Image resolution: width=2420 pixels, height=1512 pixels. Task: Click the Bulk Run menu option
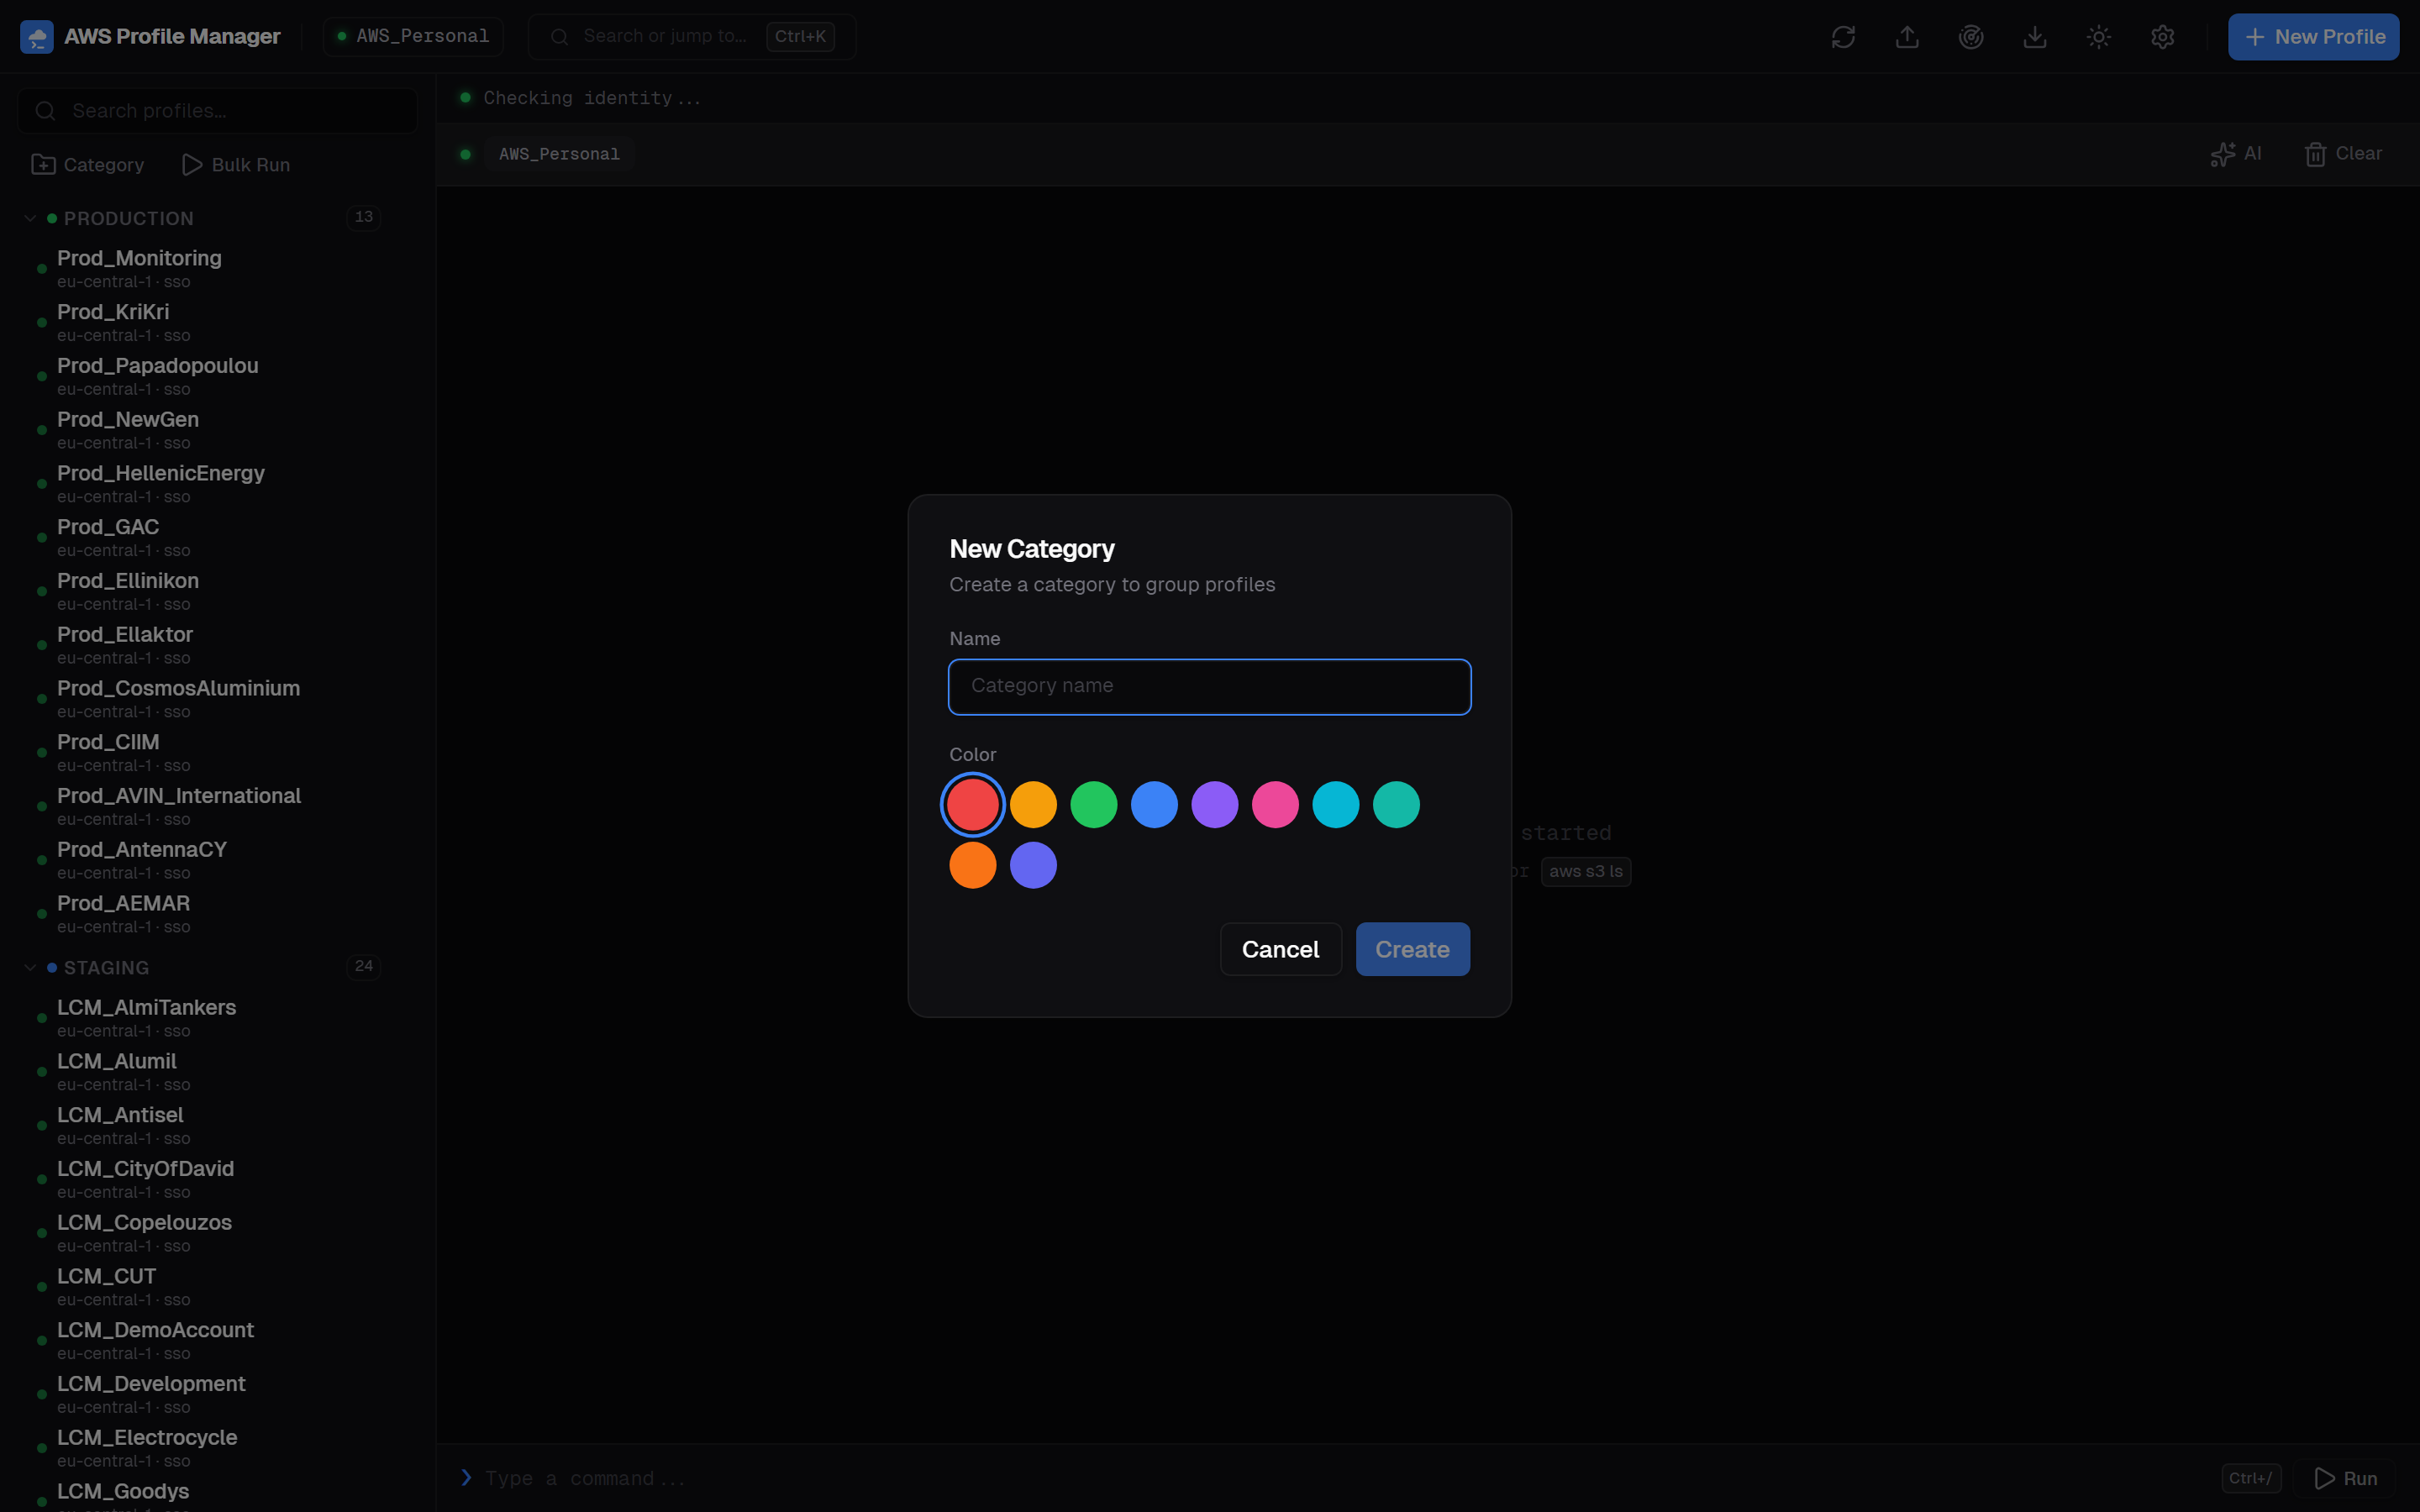pos(236,164)
